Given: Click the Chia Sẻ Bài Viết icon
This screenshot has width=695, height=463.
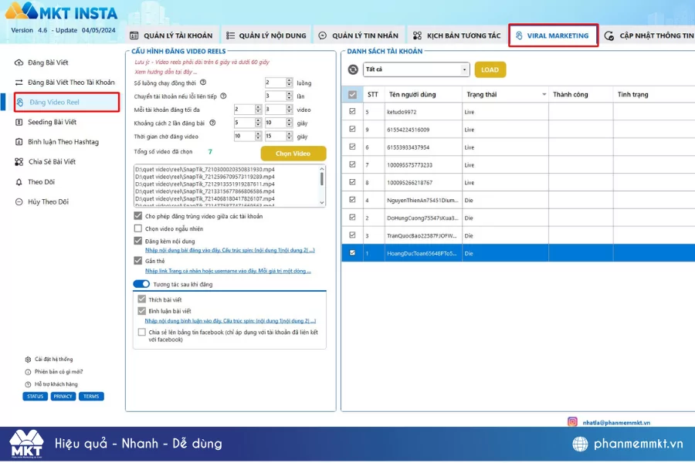Looking at the screenshot, I should (19, 162).
